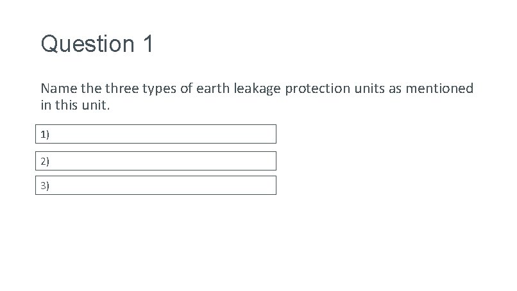Click right end of third answer box

[x=269, y=185]
